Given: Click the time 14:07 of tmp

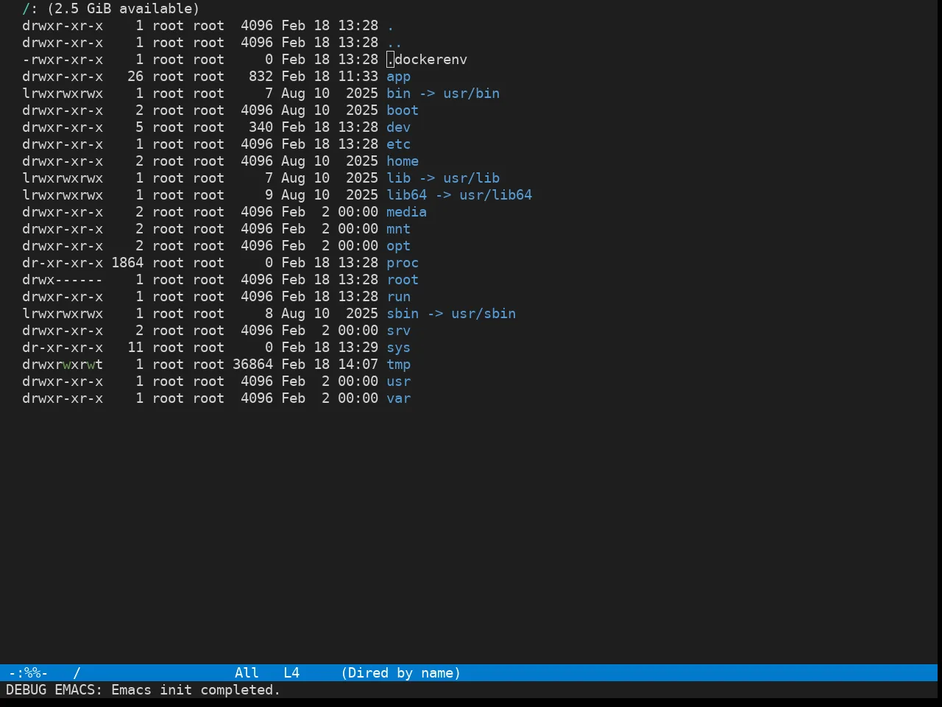Looking at the screenshot, I should 358,365.
